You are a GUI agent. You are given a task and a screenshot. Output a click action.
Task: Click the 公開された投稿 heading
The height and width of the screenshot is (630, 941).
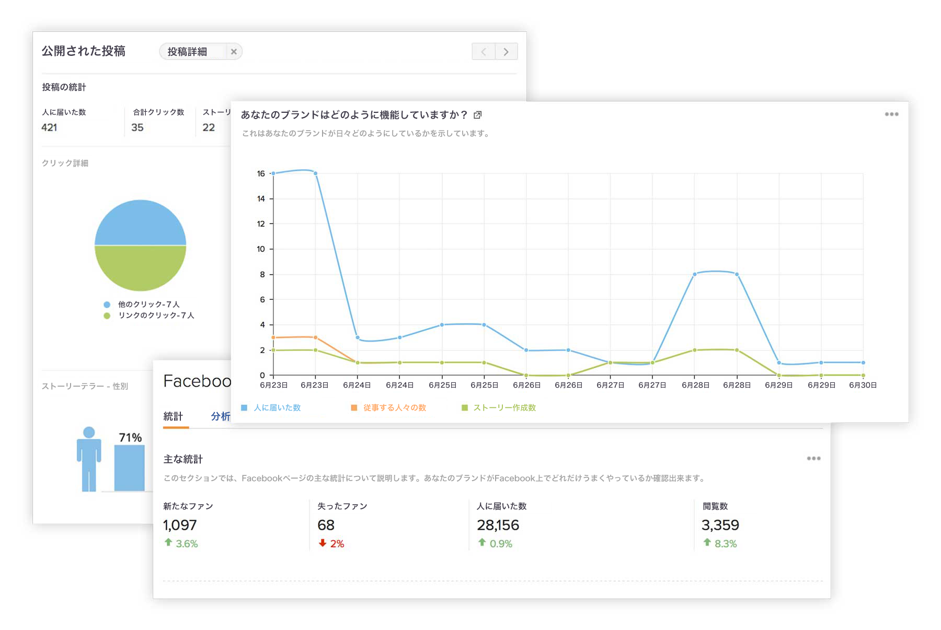[x=84, y=51]
